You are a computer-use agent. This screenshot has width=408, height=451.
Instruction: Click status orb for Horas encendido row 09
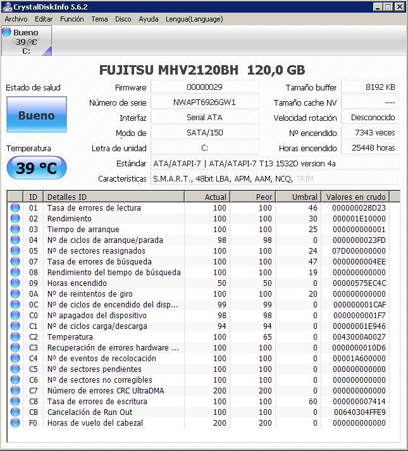[15, 283]
